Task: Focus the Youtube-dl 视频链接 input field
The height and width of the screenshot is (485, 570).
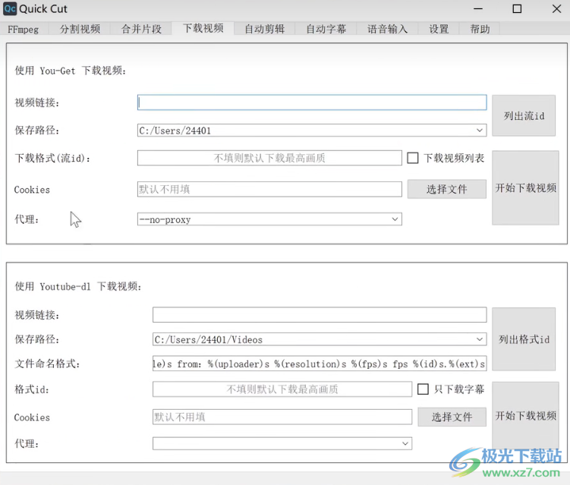Action: pos(320,315)
